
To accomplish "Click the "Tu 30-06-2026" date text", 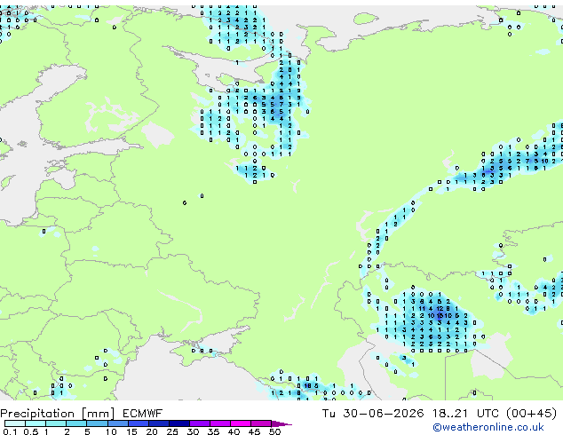I will 373,414.
